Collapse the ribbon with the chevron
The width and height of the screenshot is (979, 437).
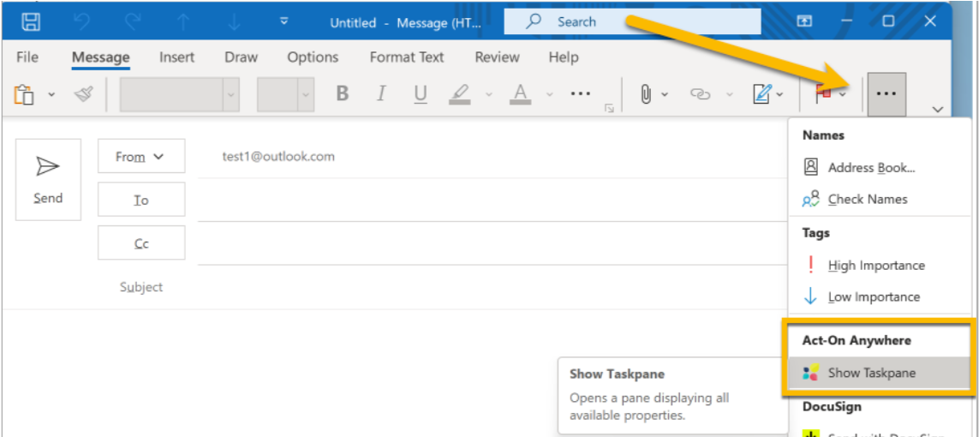click(937, 110)
